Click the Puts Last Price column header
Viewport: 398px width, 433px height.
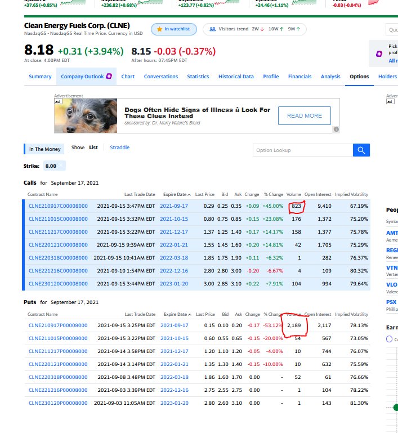tap(205, 314)
